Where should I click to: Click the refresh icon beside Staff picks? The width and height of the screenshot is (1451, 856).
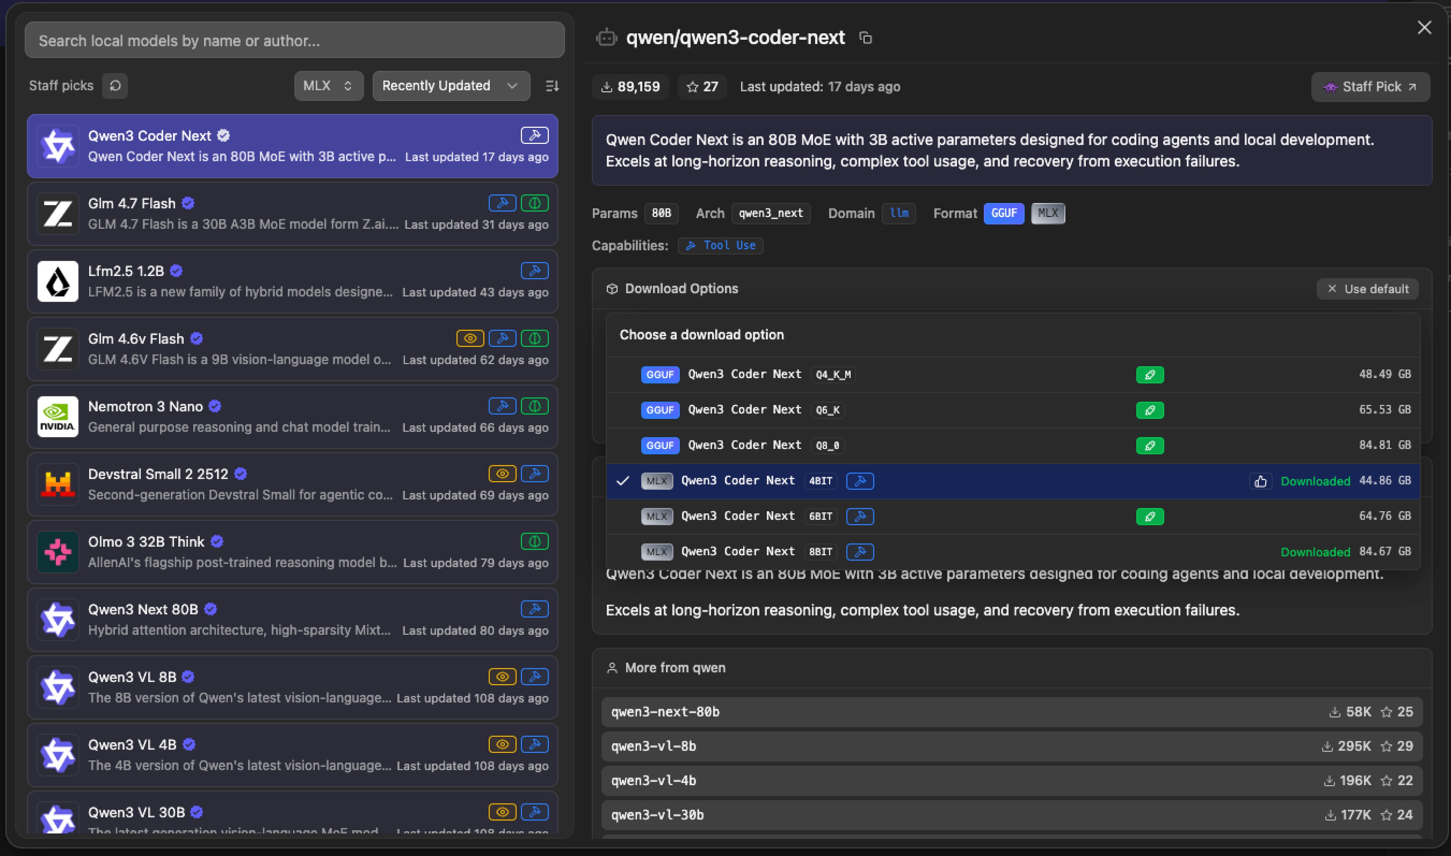click(115, 86)
